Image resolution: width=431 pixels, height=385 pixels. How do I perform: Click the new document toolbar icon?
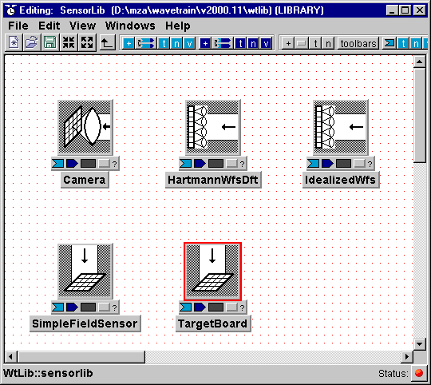click(14, 43)
